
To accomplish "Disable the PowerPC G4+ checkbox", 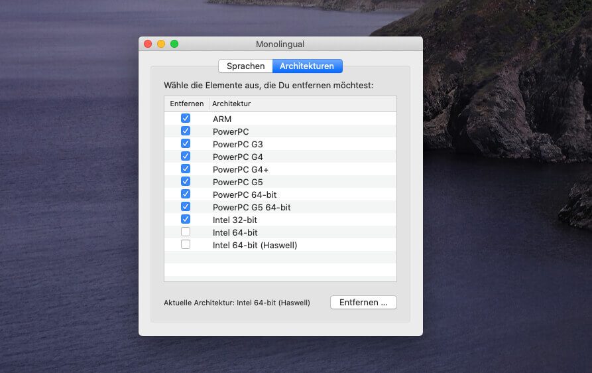I will click(186, 169).
